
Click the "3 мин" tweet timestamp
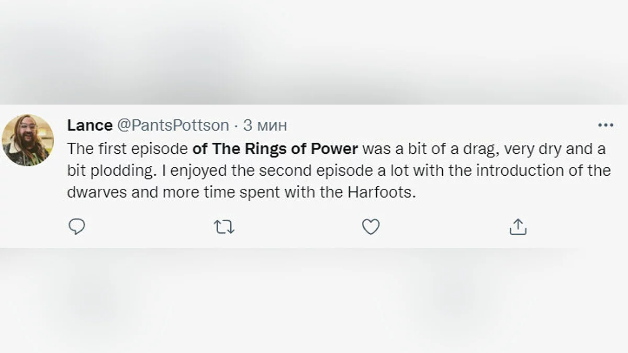pyautogui.click(x=265, y=126)
